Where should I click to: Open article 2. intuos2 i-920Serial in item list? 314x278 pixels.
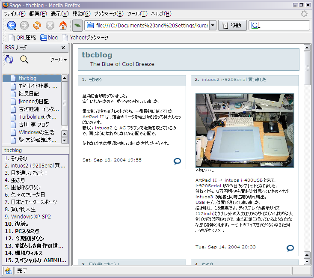[x=35, y=166]
